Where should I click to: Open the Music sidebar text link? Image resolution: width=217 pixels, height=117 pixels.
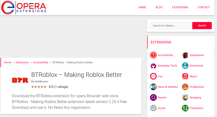(193, 76)
